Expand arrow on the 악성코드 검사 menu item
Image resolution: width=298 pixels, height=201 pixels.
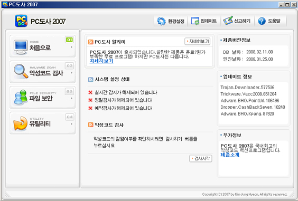[x=72, y=73]
